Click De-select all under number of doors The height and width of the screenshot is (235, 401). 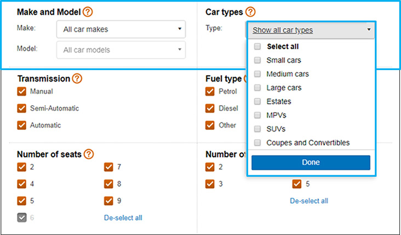click(309, 200)
